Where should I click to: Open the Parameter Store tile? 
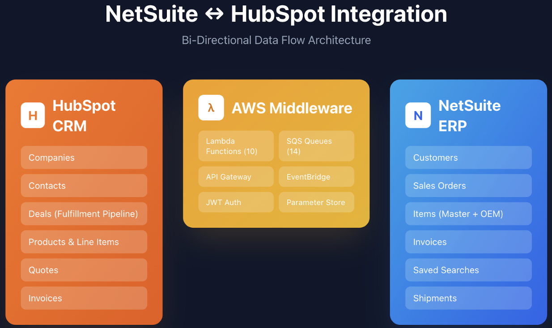pos(316,202)
